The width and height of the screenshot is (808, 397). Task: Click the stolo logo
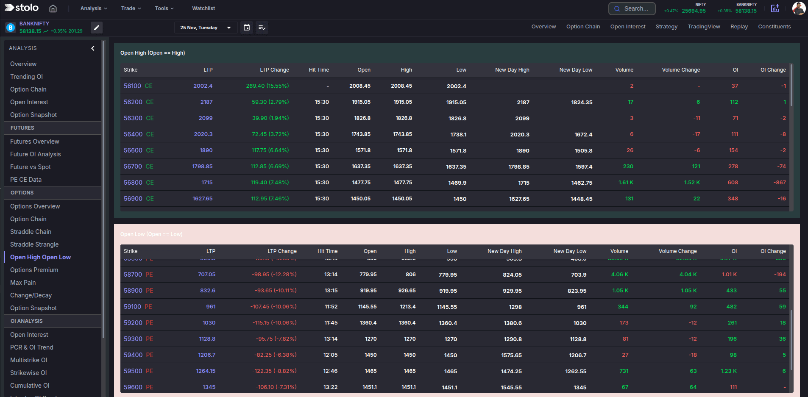point(22,8)
